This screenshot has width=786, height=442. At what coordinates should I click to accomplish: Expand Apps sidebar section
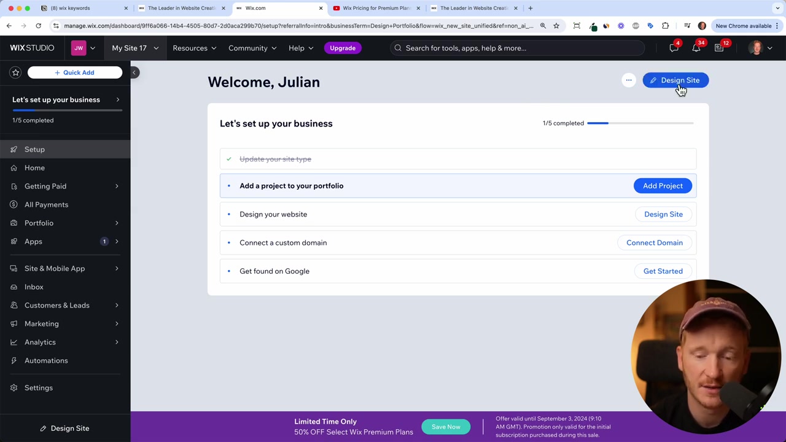pyautogui.click(x=65, y=241)
